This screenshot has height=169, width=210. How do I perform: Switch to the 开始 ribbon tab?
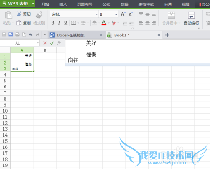(x=45, y=4)
